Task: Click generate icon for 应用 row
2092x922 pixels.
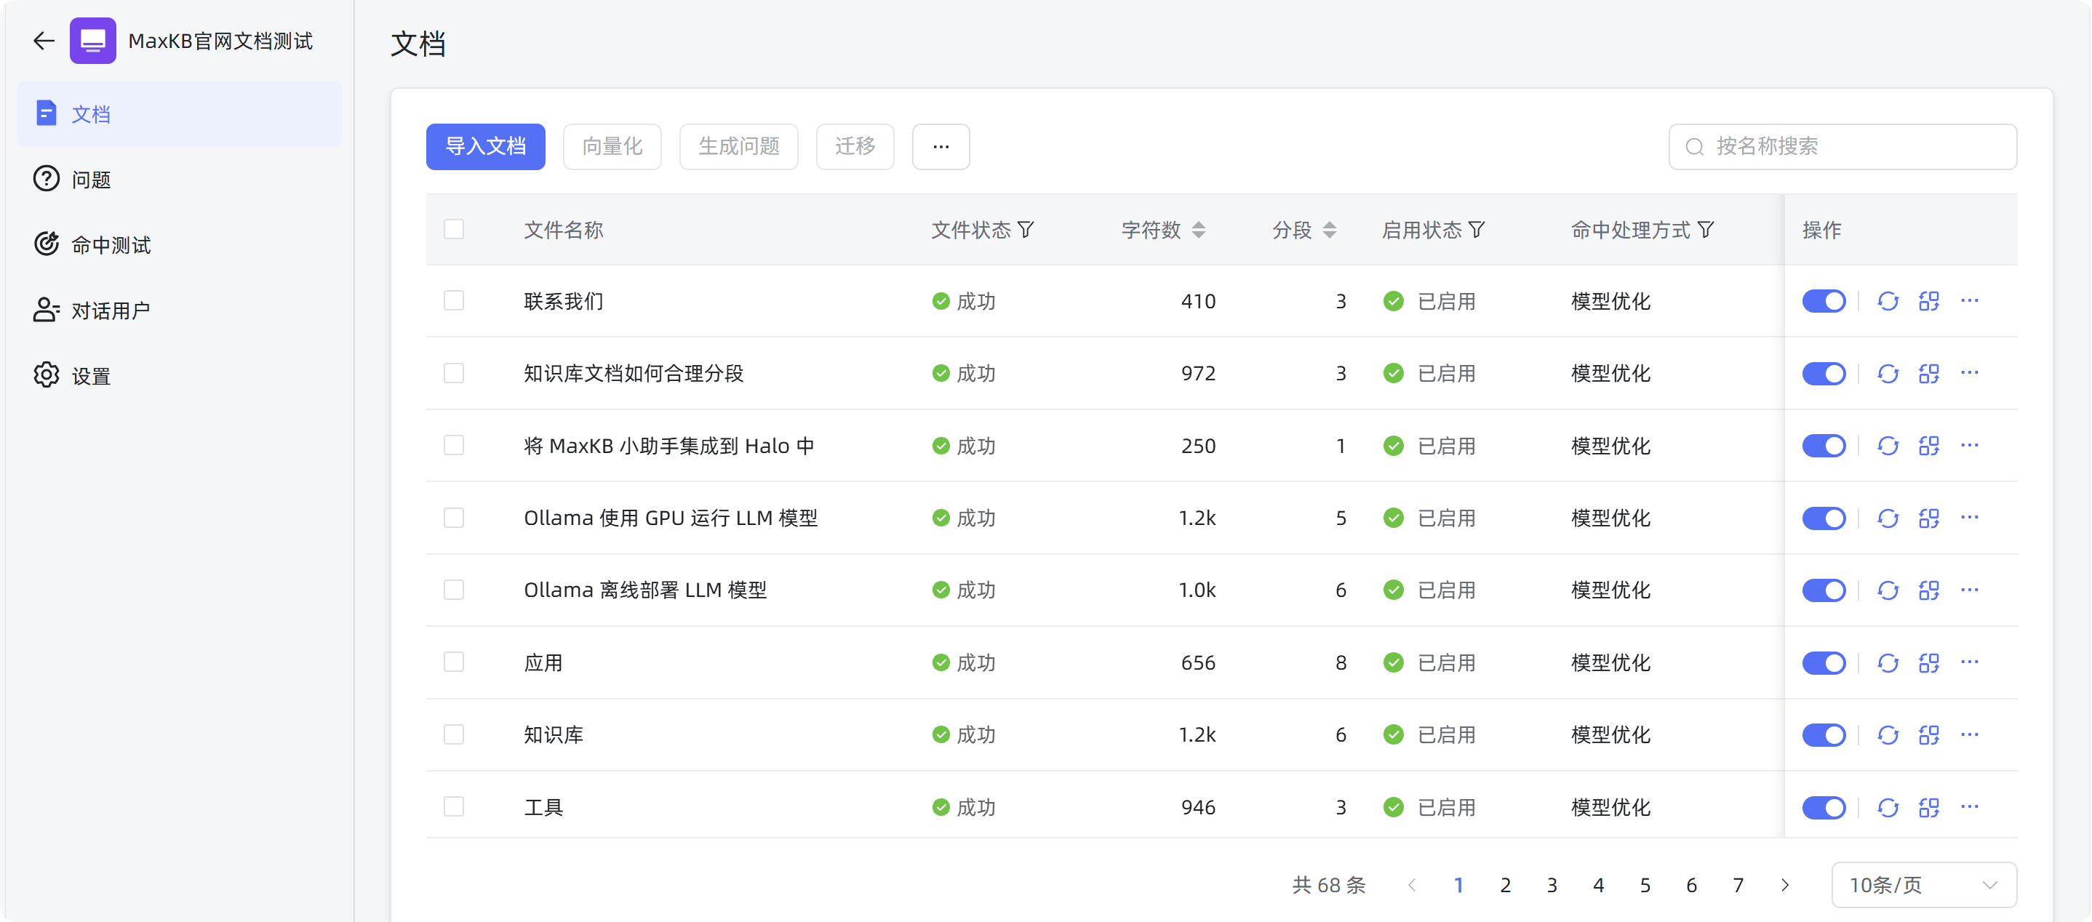Action: (1929, 662)
